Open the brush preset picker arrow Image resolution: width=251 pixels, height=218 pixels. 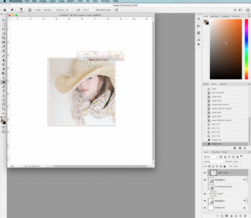click(x=25, y=10)
